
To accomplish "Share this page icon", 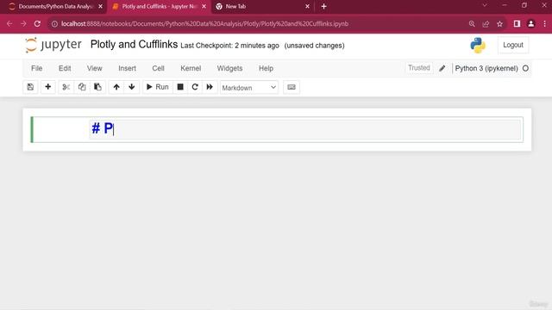I will click(486, 24).
